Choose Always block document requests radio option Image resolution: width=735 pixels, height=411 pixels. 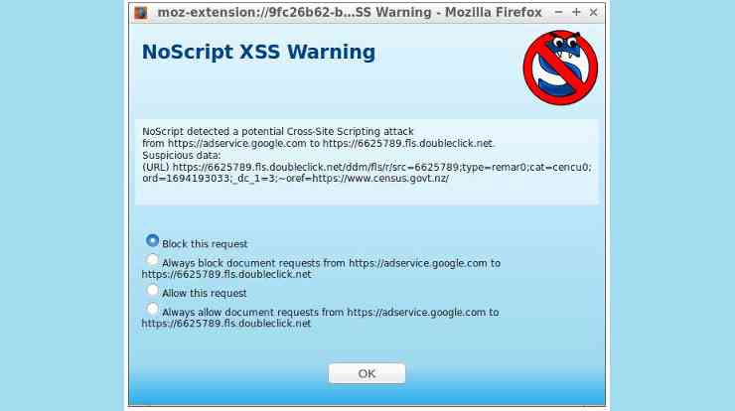click(152, 260)
